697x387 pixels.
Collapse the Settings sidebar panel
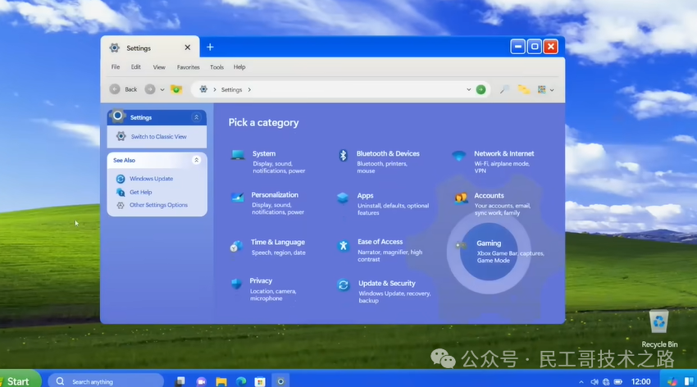(x=197, y=117)
